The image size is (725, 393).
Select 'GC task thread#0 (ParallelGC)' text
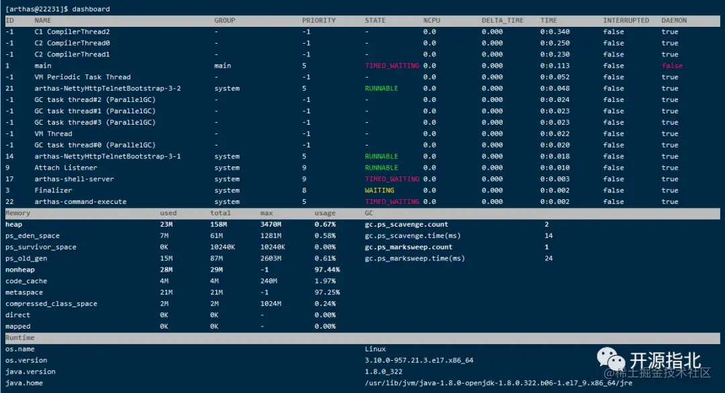click(x=95, y=145)
